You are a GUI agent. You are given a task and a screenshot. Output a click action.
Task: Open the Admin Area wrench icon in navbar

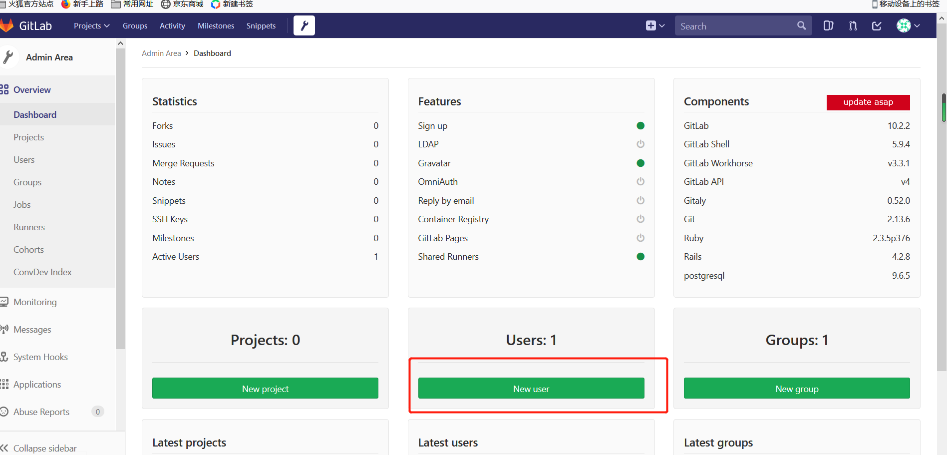pyautogui.click(x=304, y=25)
